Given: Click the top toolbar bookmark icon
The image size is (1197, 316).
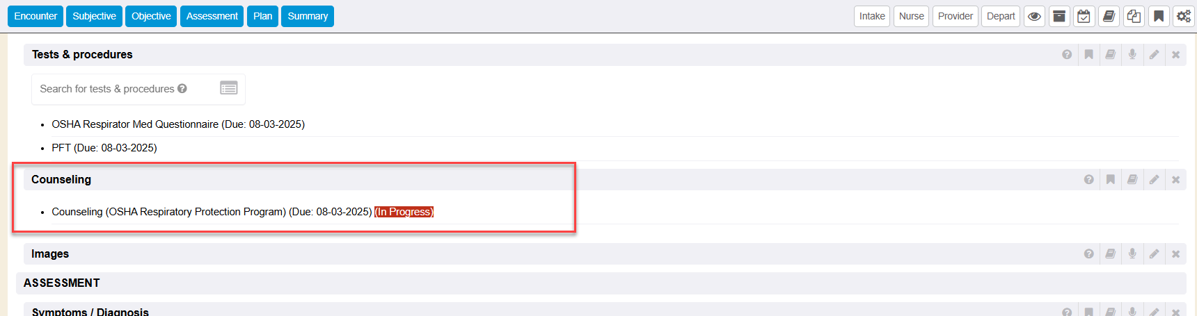Looking at the screenshot, I should 1159,17.
